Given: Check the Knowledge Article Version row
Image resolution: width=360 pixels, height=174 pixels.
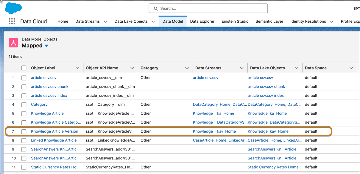Looking at the screenshot, I should (x=24, y=131).
